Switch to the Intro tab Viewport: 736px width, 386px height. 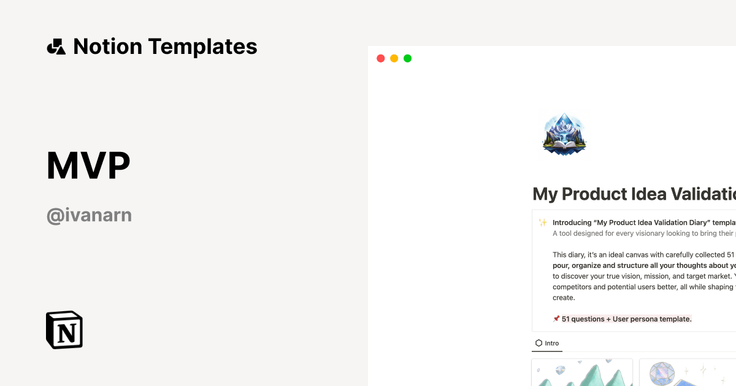point(547,343)
